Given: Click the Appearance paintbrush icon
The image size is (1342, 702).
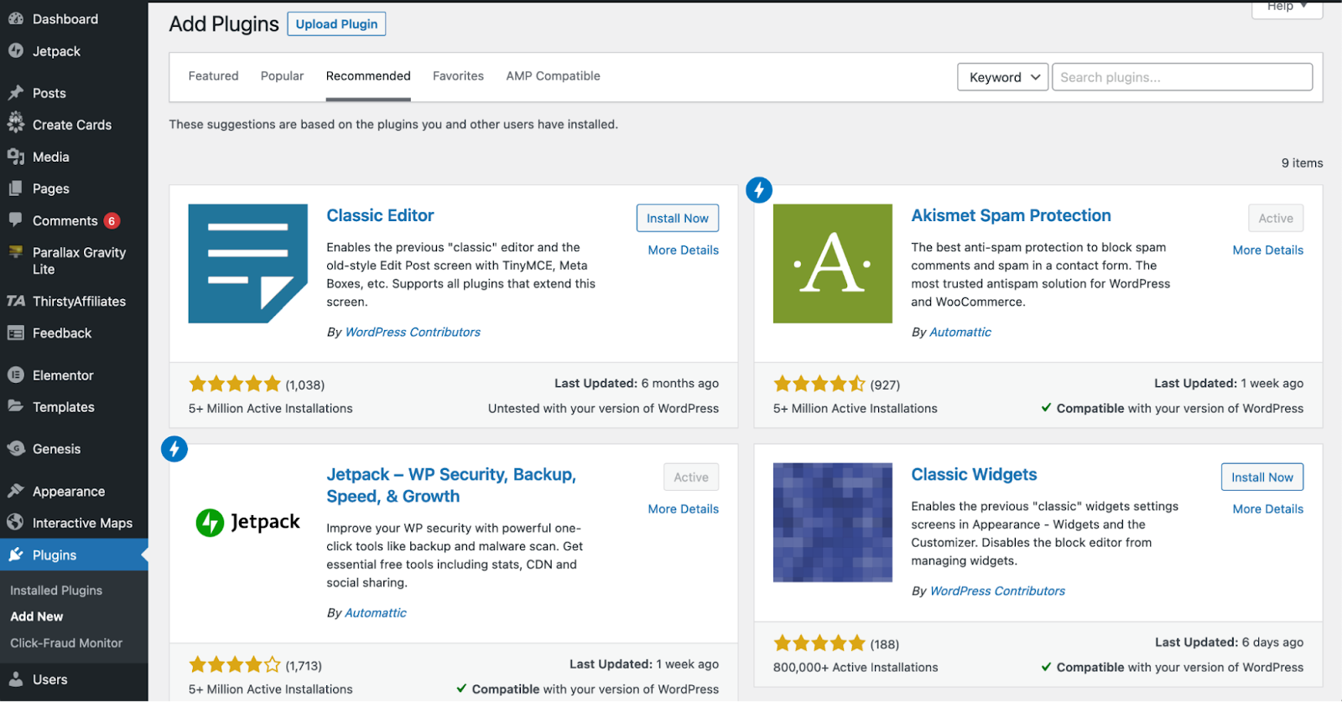Looking at the screenshot, I should pos(16,491).
